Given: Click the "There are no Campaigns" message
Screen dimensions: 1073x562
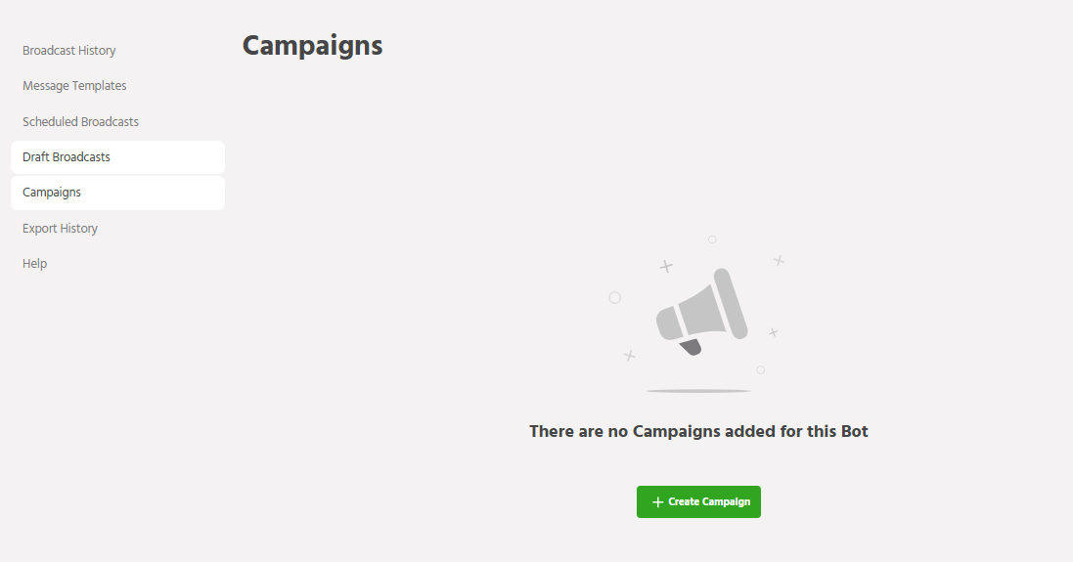Looking at the screenshot, I should [x=698, y=431].
